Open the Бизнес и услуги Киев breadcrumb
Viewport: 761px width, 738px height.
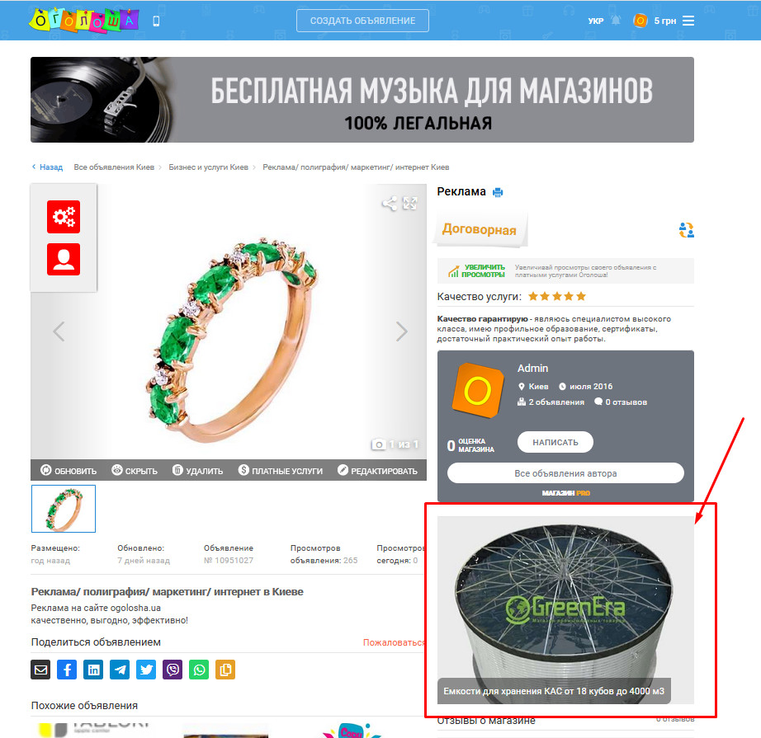(x=208, y=167)
